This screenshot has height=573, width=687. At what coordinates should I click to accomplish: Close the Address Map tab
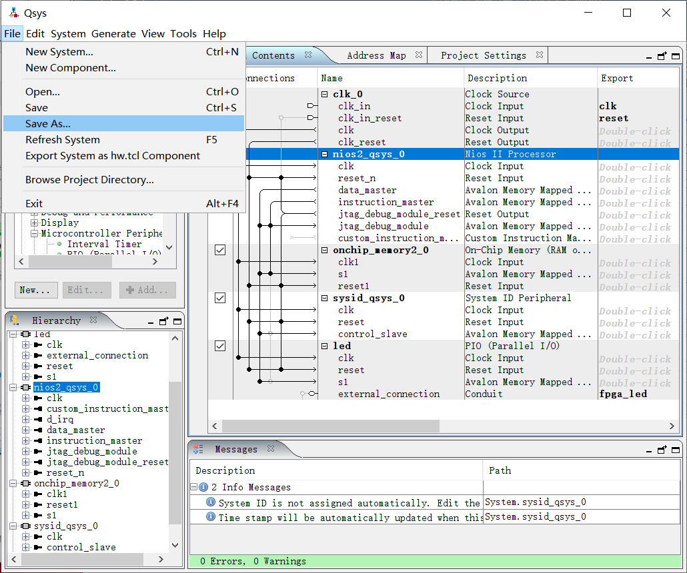pyautogui.click(x=418, y=55)
